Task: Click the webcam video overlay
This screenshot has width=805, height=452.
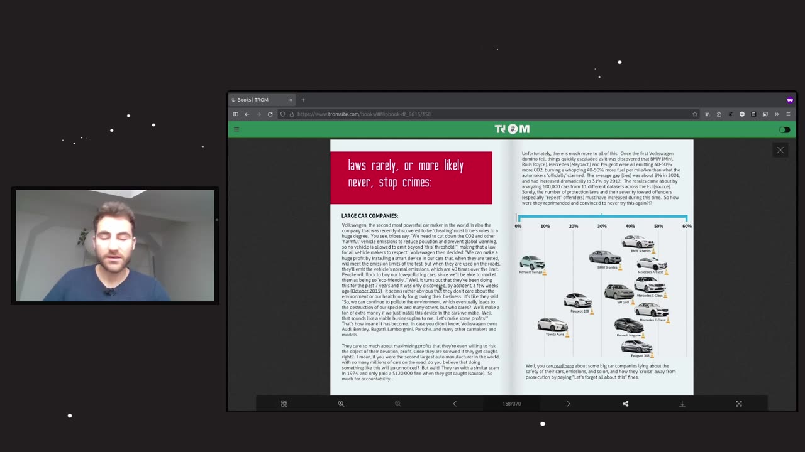Action: tap(115, 246)
